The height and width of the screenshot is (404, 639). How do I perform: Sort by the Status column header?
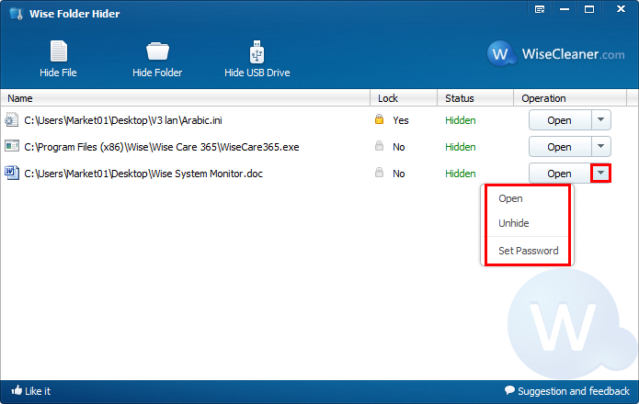[475, 98]
